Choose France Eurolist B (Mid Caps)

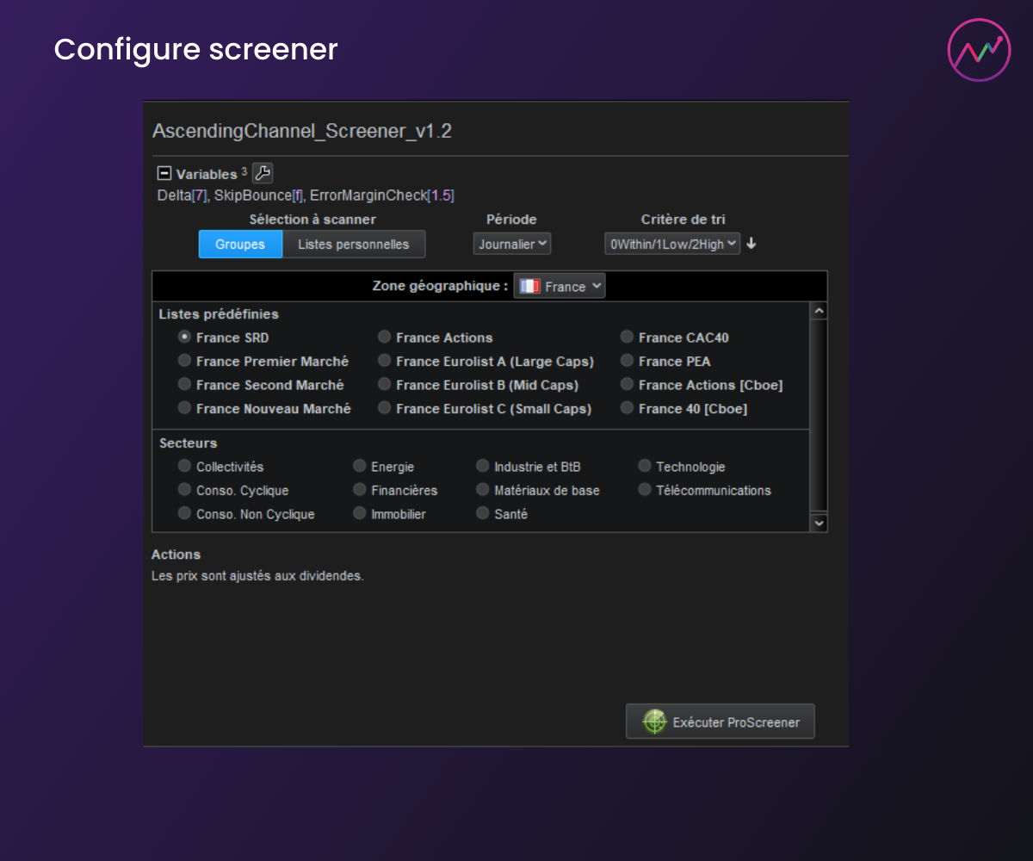(x=384, y=384)
